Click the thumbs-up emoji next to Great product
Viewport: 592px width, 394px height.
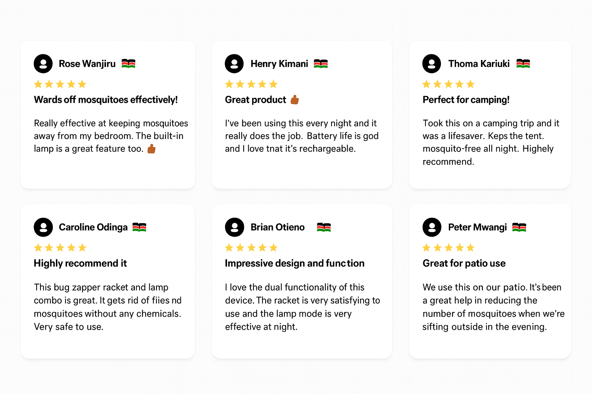(x=295, y=100)
